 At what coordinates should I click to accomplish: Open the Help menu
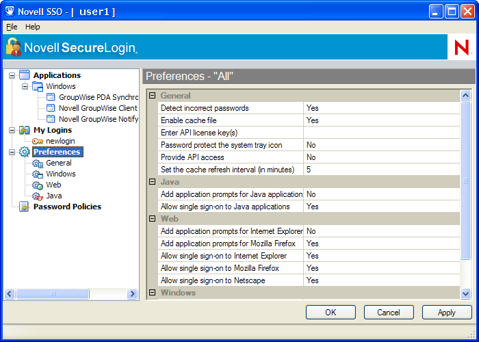[33, 27]
